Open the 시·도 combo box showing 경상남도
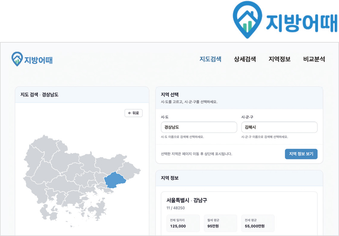 [199, 127]
